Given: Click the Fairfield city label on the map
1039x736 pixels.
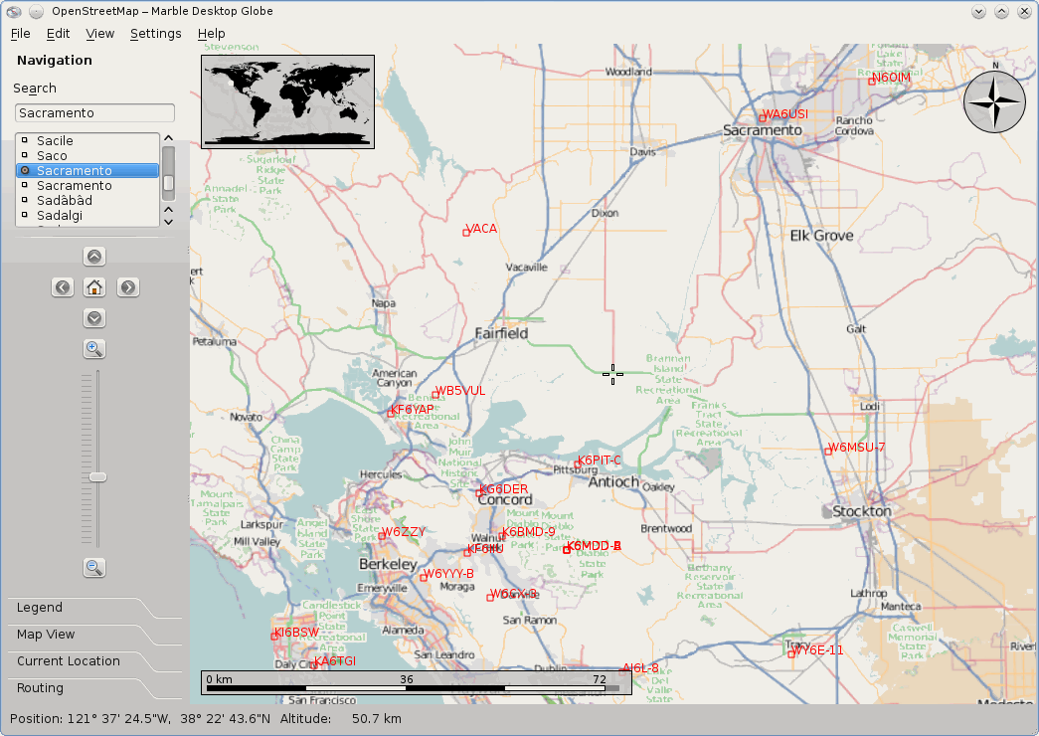Looking at the screenshot, I should tap(502, 333).
